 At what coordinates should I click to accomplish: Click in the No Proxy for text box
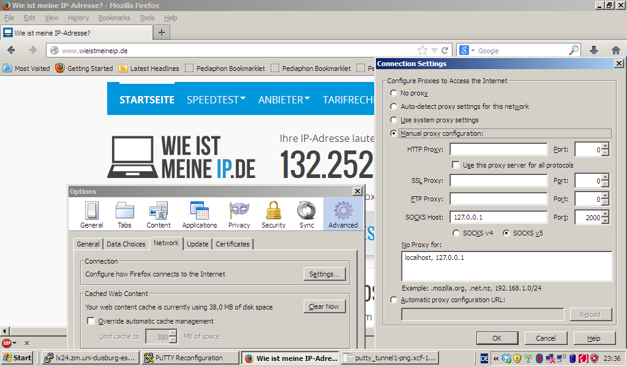point(506,266)
